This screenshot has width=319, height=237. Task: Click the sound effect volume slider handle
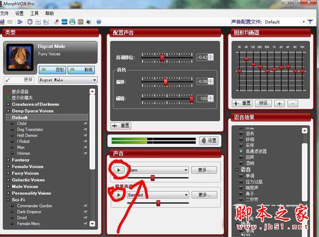tap(152, 178)
